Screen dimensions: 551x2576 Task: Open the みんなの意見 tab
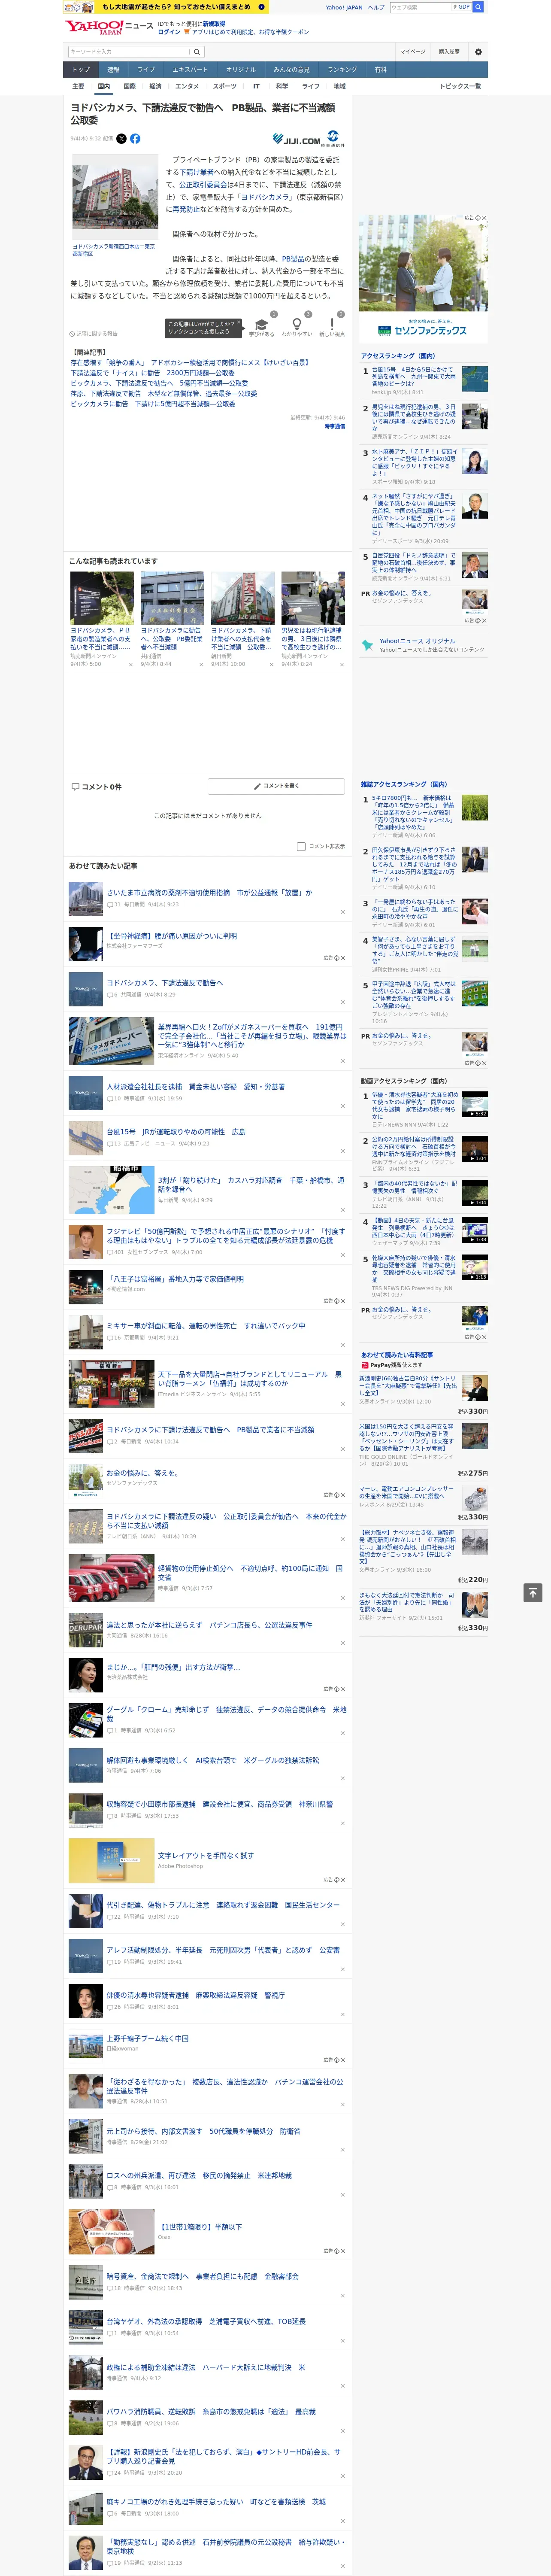coord(291,70)
